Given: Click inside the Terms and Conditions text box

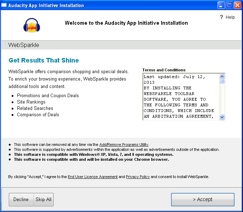Looking at the screenshot, I should pyautogui.click(x=181, y=96).
